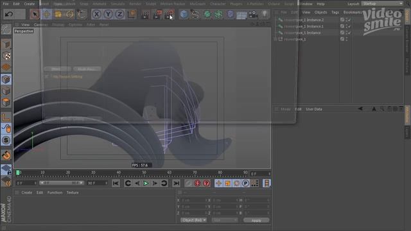Screen dimensions: 411x231
Task: Open the floor/environment grid icon
Action: tap(241, 14)
